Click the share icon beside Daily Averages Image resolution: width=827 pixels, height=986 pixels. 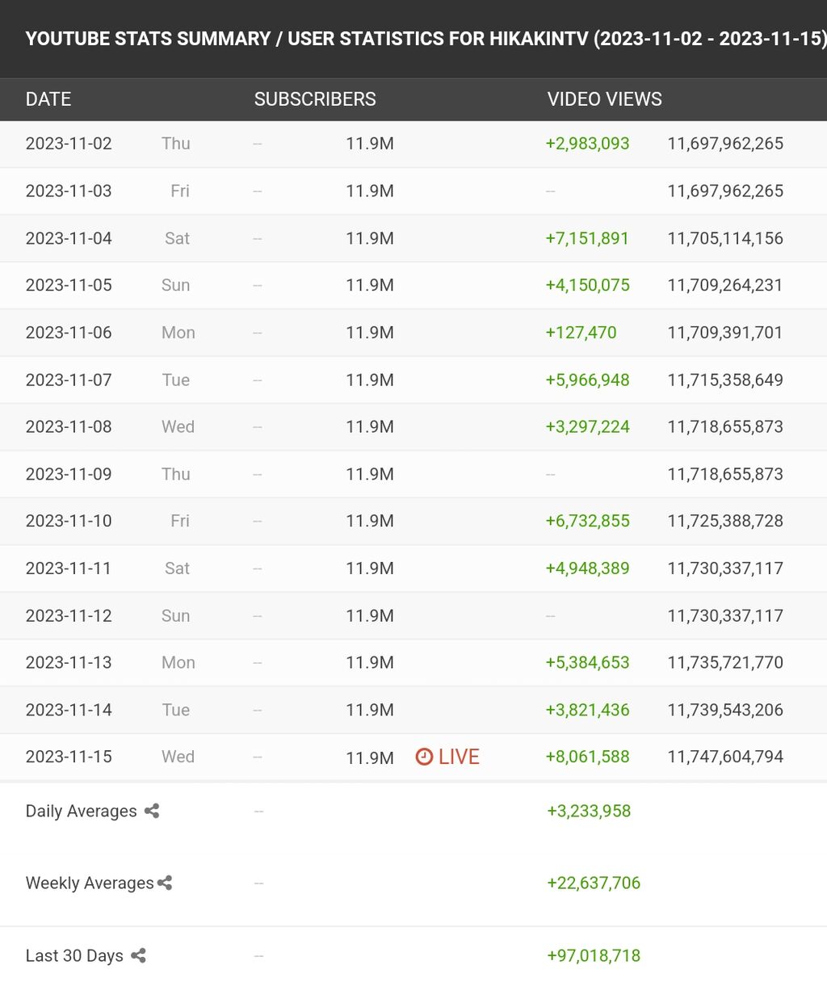point(152,811)
